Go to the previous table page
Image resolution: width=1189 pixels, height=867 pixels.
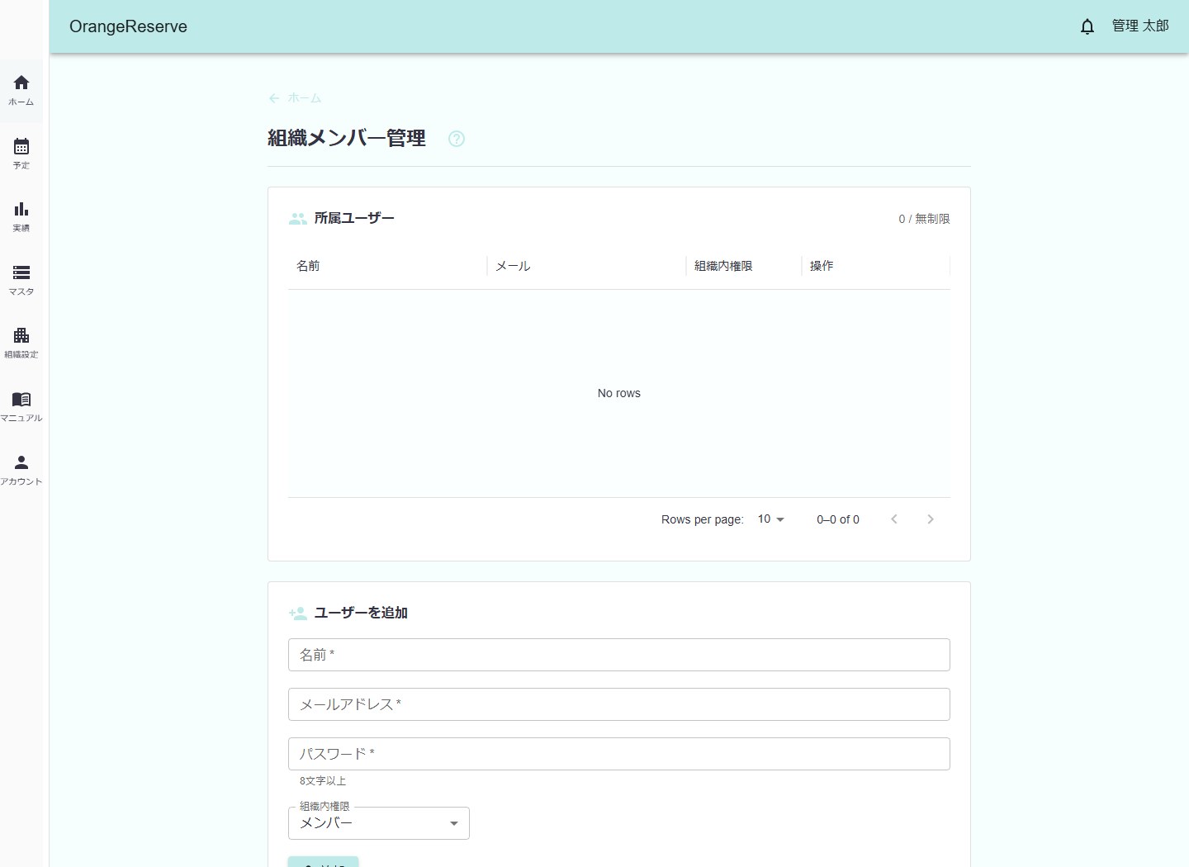(894, 519)
